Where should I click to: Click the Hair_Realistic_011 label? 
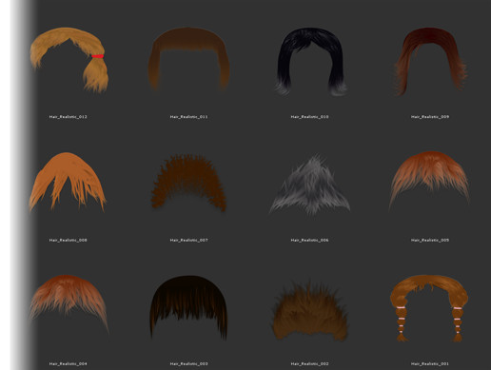click(x=188, y=117)
